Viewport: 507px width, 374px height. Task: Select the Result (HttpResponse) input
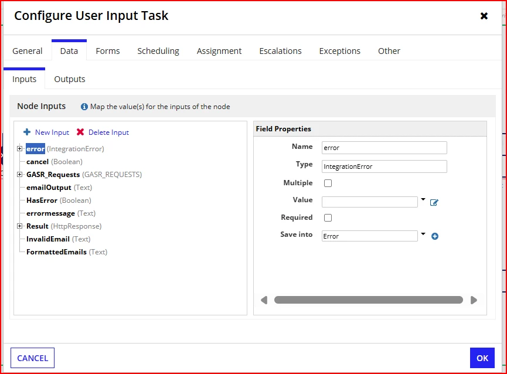pyautogui.click(x=64, y=226)
